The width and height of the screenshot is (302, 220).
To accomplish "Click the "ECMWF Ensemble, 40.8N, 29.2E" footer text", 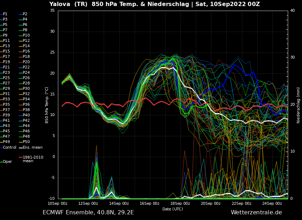I will 88,213.
